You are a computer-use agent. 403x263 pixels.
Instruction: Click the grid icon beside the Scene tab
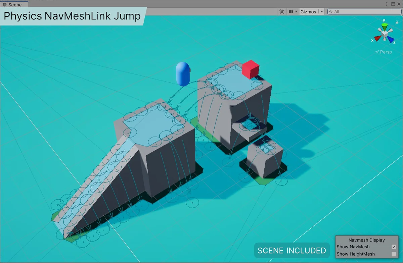(x=4, y=5)
